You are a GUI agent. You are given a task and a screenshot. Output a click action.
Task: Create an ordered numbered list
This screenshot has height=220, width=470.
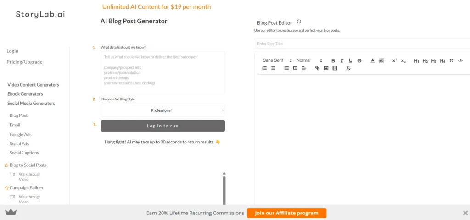point(264,68)
